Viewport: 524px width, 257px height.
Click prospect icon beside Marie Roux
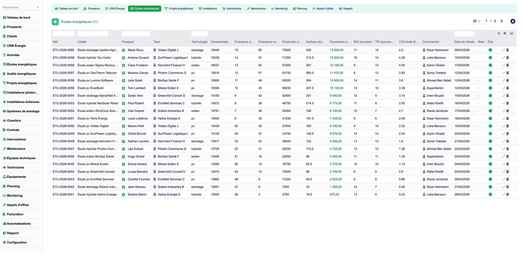point(124,50)
